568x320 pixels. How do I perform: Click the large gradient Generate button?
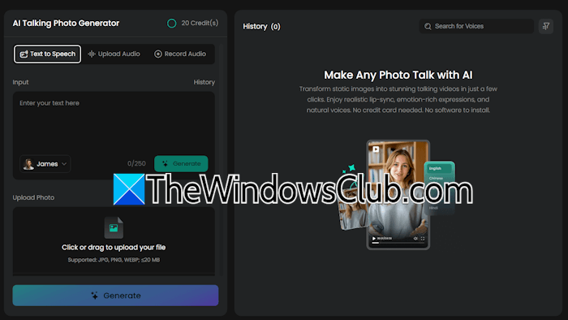115,296
